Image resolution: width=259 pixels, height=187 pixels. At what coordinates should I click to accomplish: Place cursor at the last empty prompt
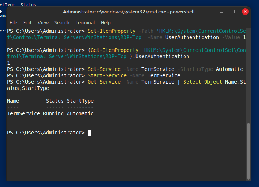pos(89,133)
